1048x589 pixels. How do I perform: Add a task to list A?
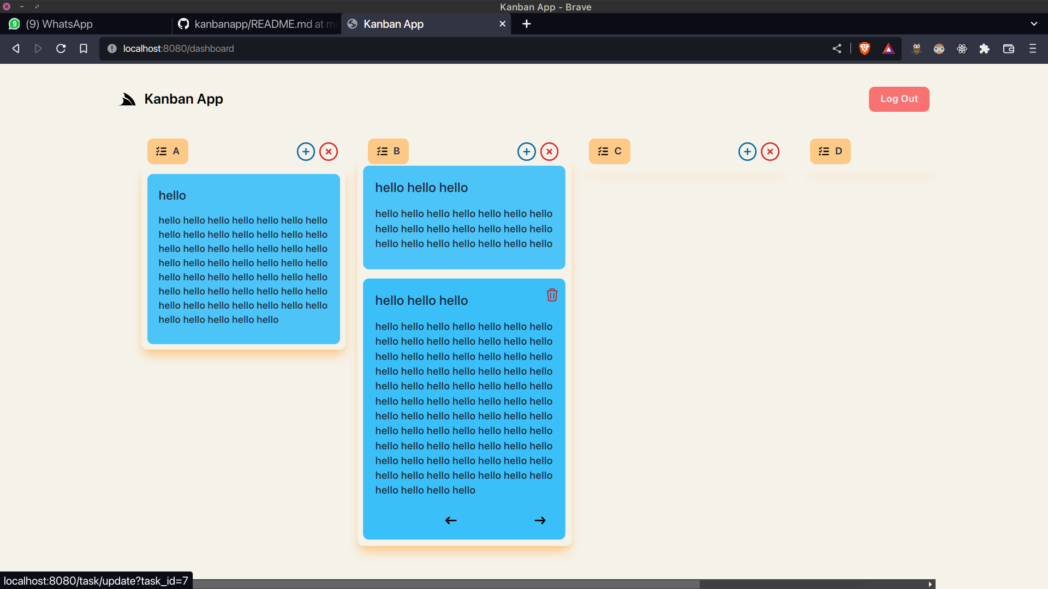pyautogui.click(x=306, y=152)
